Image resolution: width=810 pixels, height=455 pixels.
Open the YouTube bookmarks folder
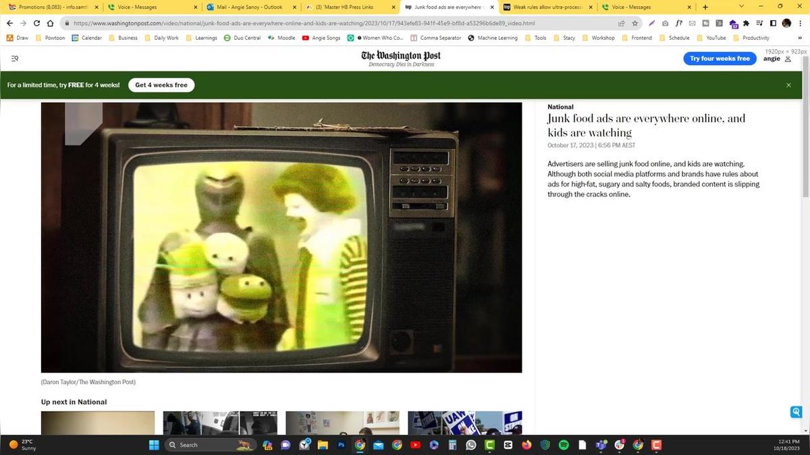click(711, 38)
